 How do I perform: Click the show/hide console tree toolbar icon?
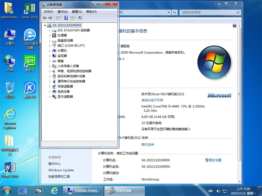coord(58,18)
